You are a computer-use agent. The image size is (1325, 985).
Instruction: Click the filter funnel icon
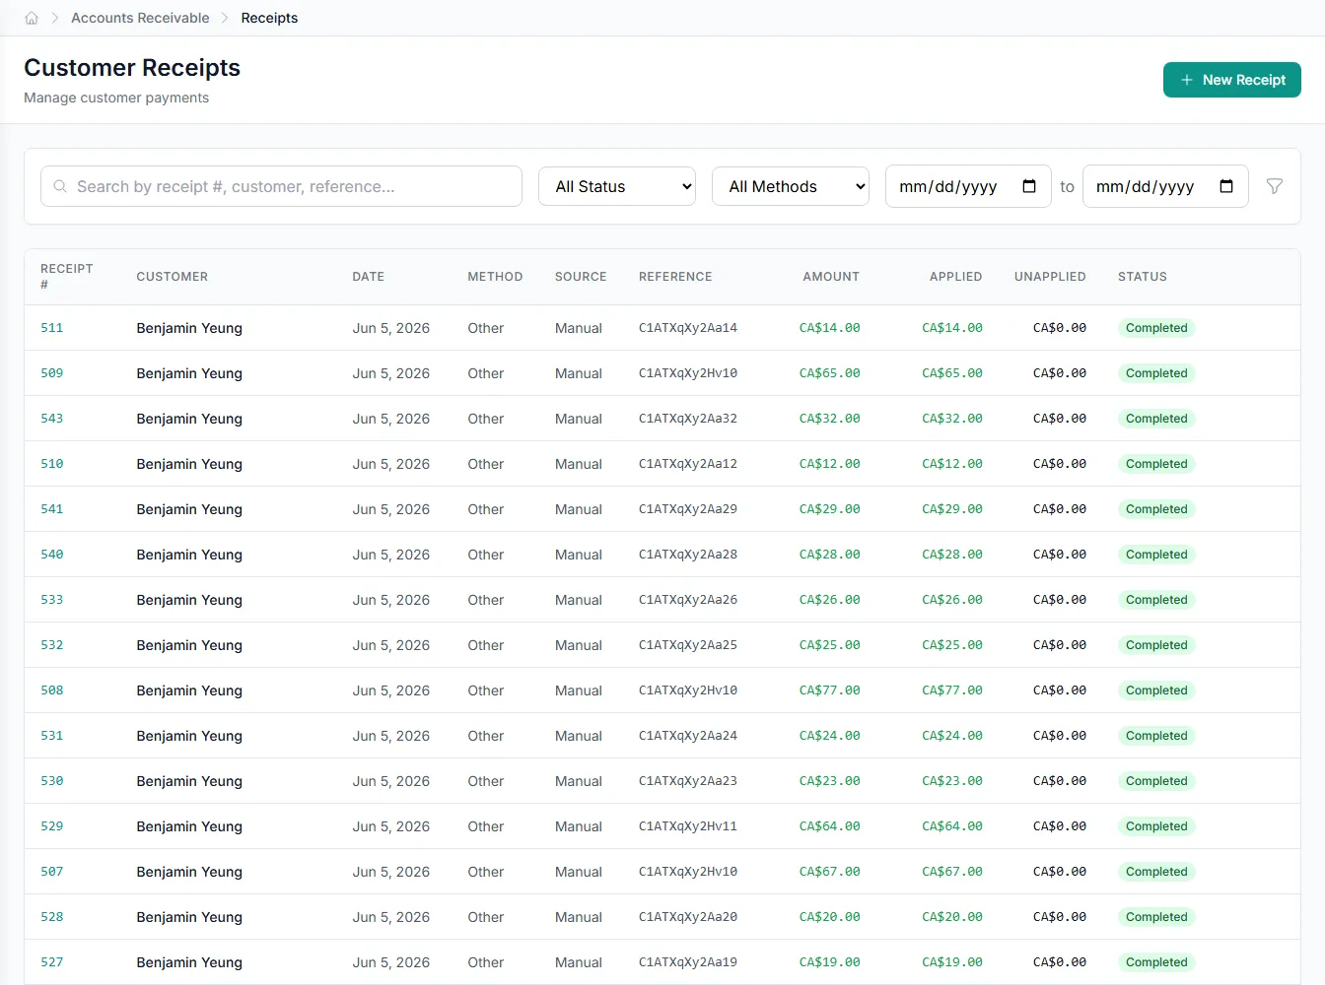1275,186
